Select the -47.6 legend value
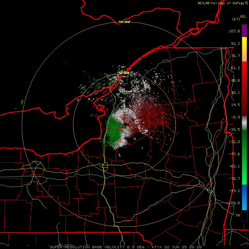The image size is (249, 249). (x=234, y=154)
